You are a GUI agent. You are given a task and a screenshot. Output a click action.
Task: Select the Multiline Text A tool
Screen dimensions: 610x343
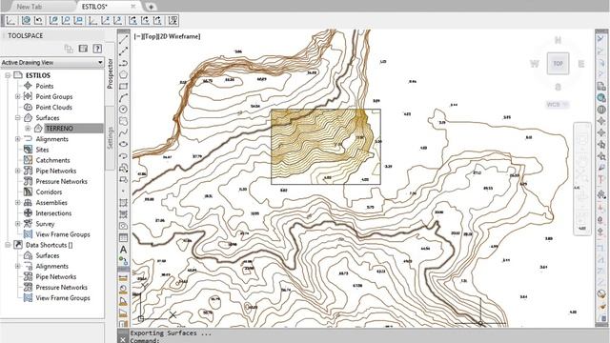(123, 250)
